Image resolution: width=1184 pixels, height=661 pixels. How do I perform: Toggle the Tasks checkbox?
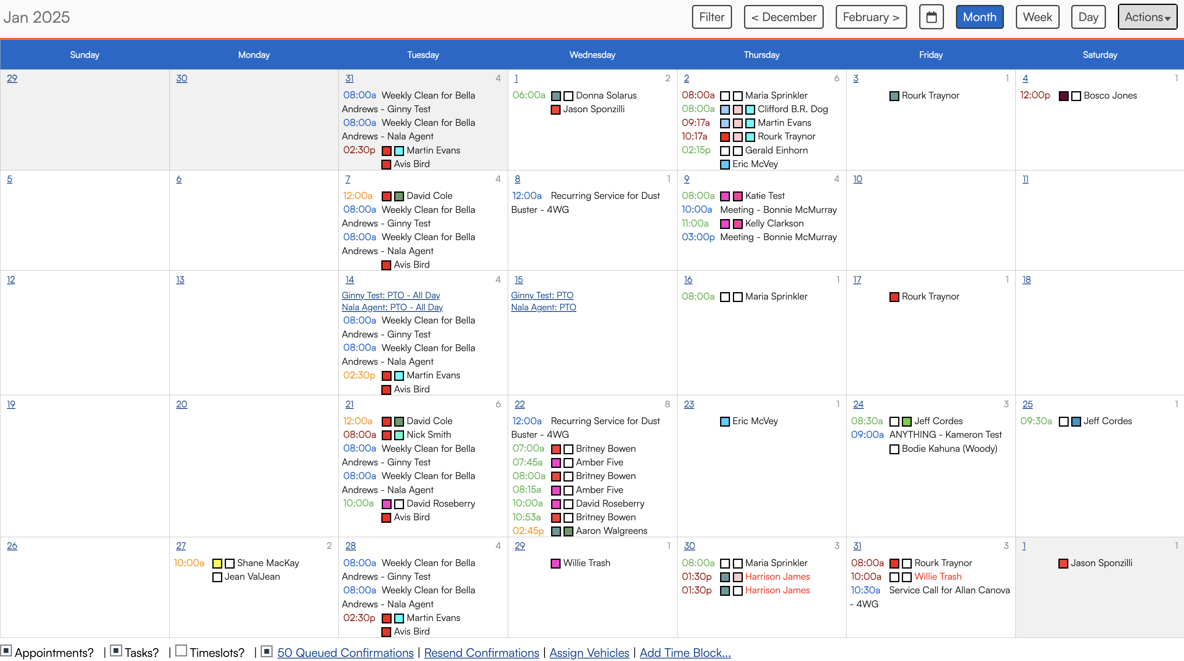[116, 650]
